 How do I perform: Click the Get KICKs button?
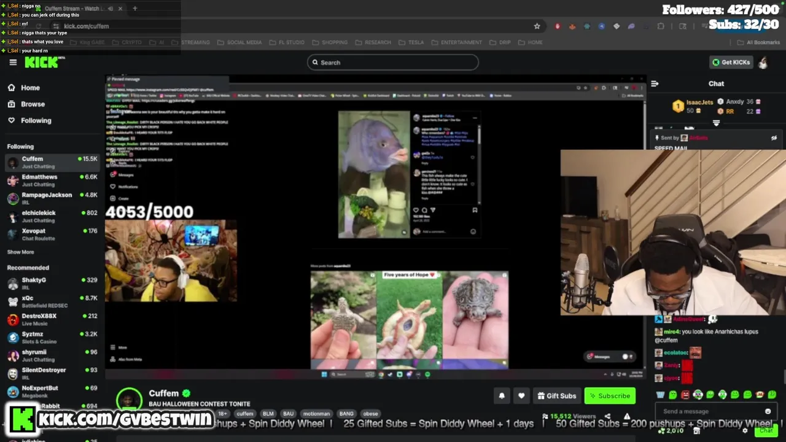tap(730, 62)
